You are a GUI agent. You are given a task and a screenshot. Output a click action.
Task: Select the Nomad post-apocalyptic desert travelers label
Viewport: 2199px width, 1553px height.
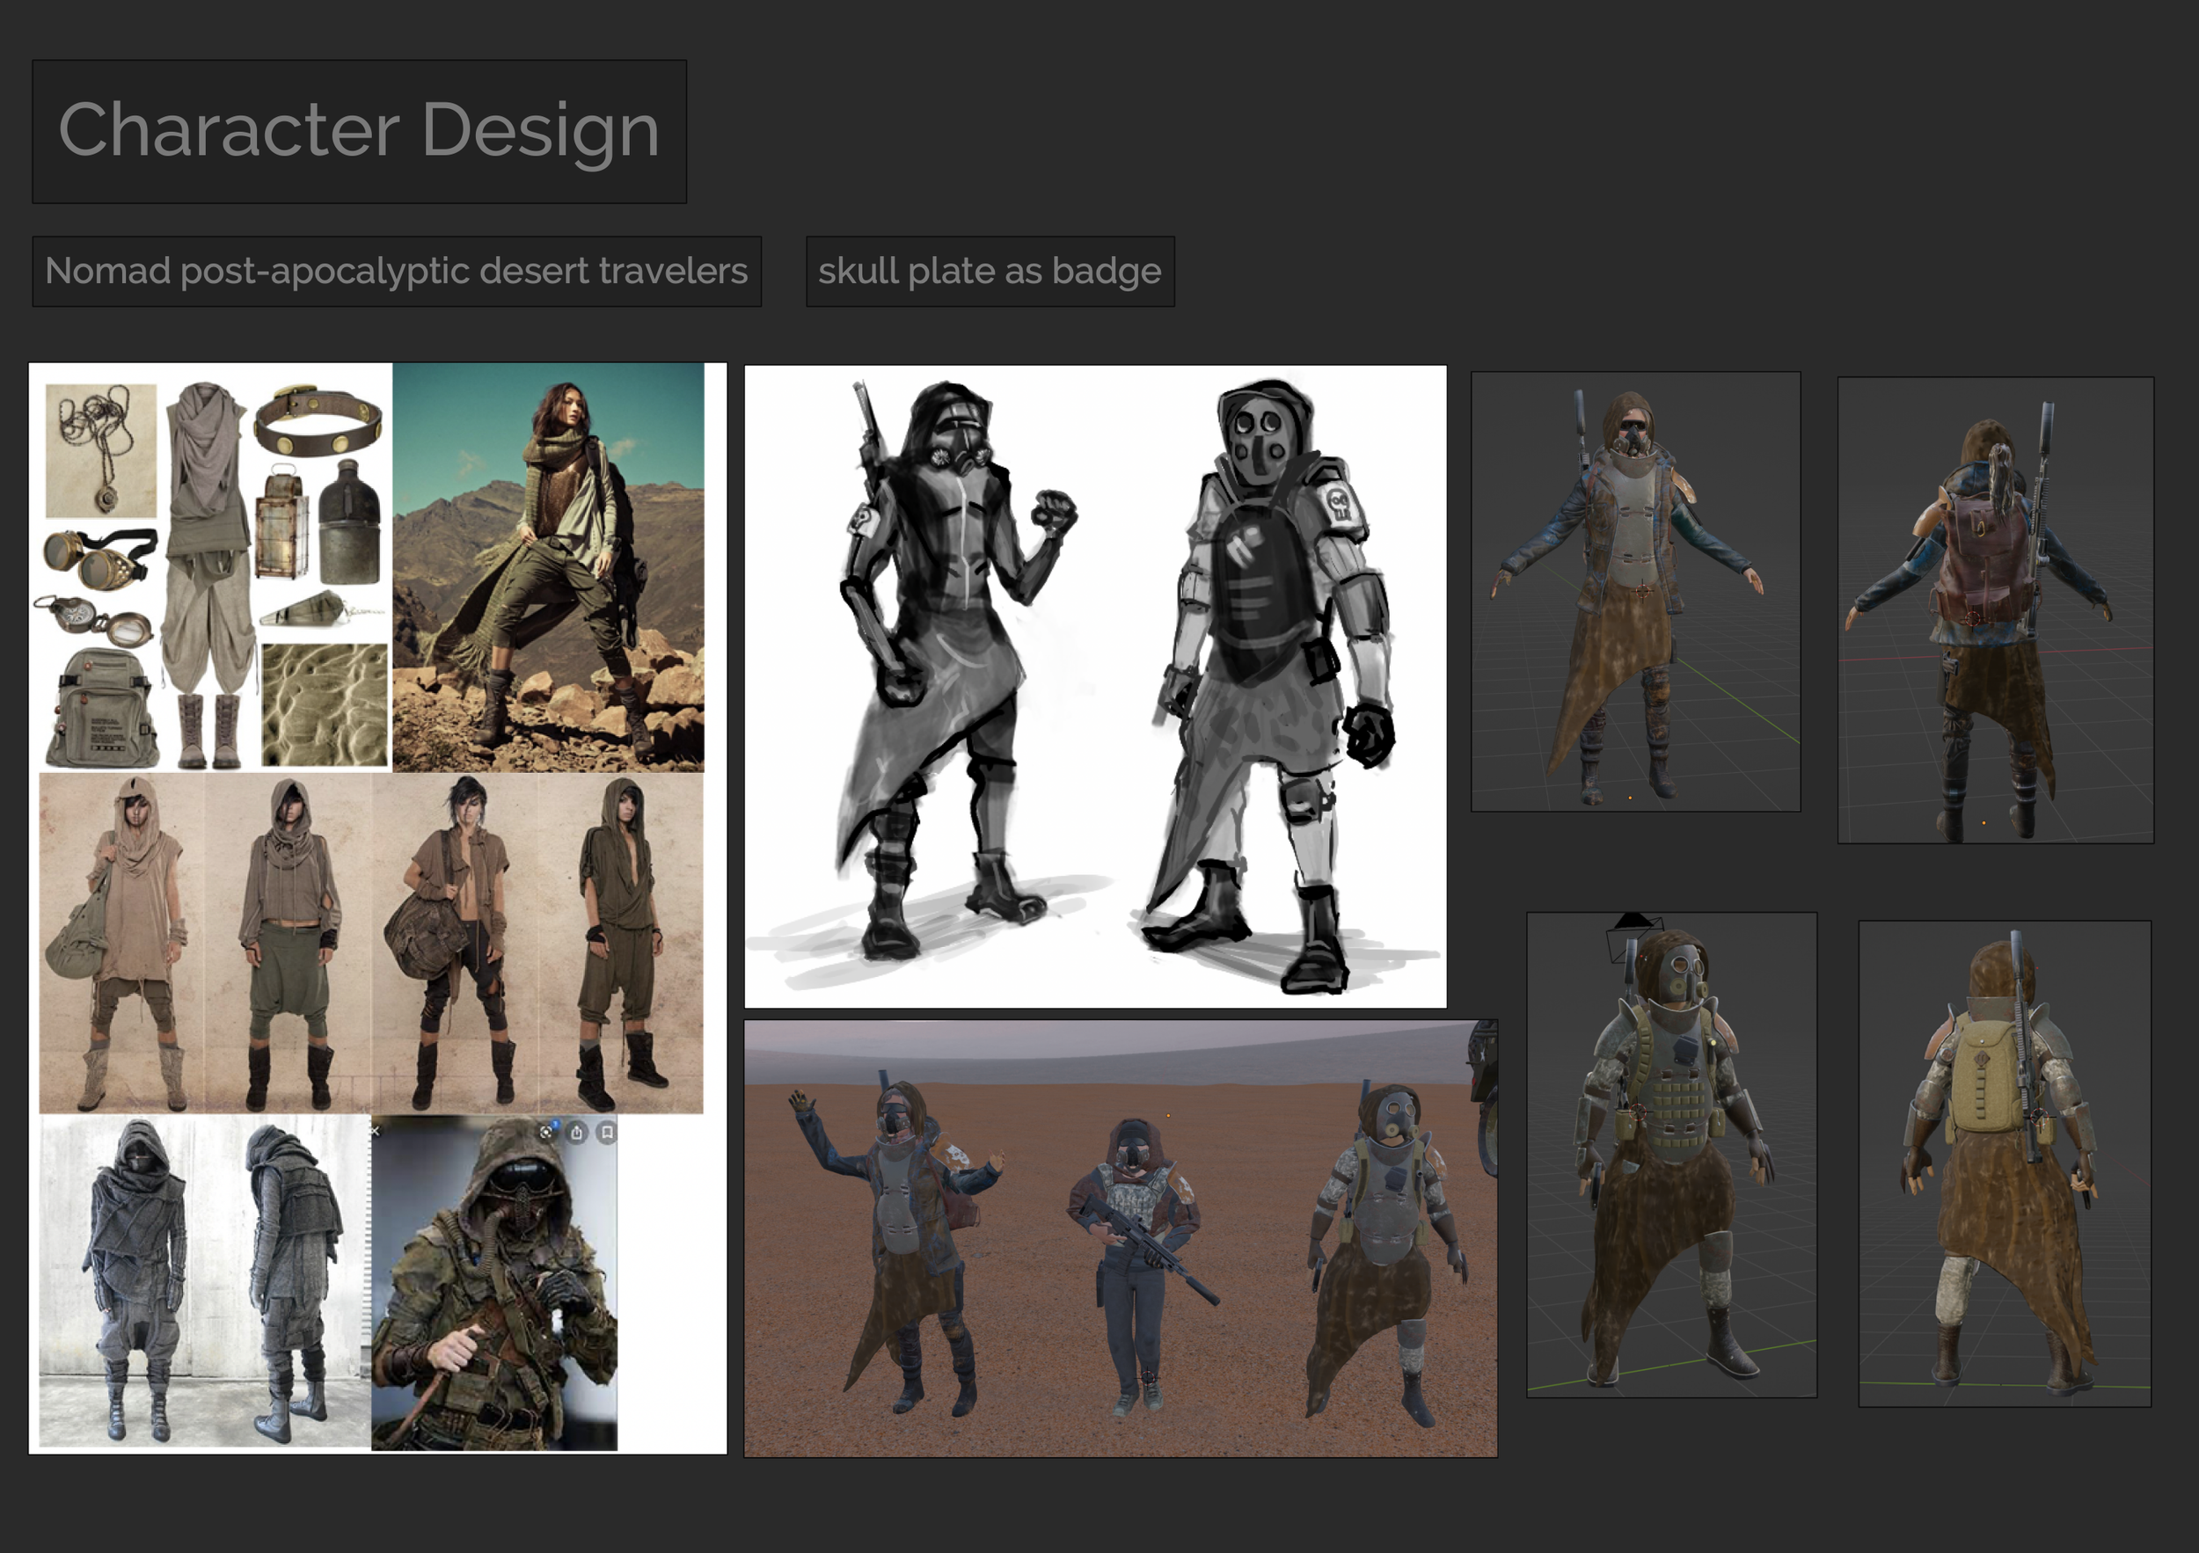point(397,272)
